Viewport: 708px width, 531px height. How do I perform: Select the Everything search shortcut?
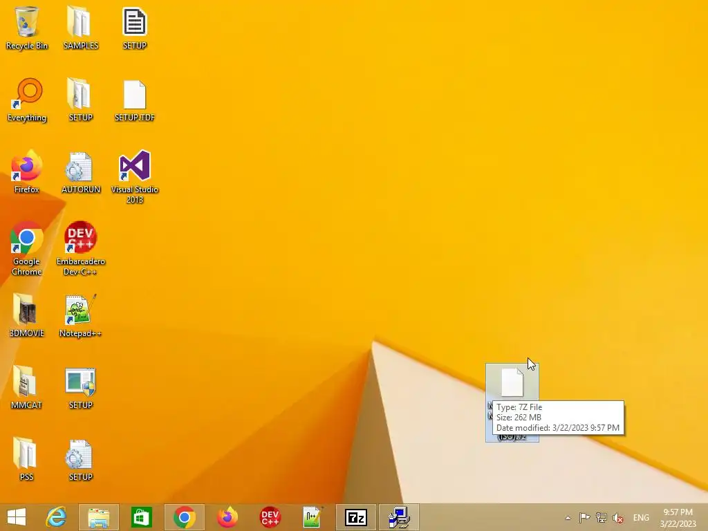click(x=27, y=100)
